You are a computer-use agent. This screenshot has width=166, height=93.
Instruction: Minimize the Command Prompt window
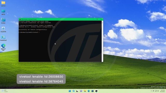point(93,19)
